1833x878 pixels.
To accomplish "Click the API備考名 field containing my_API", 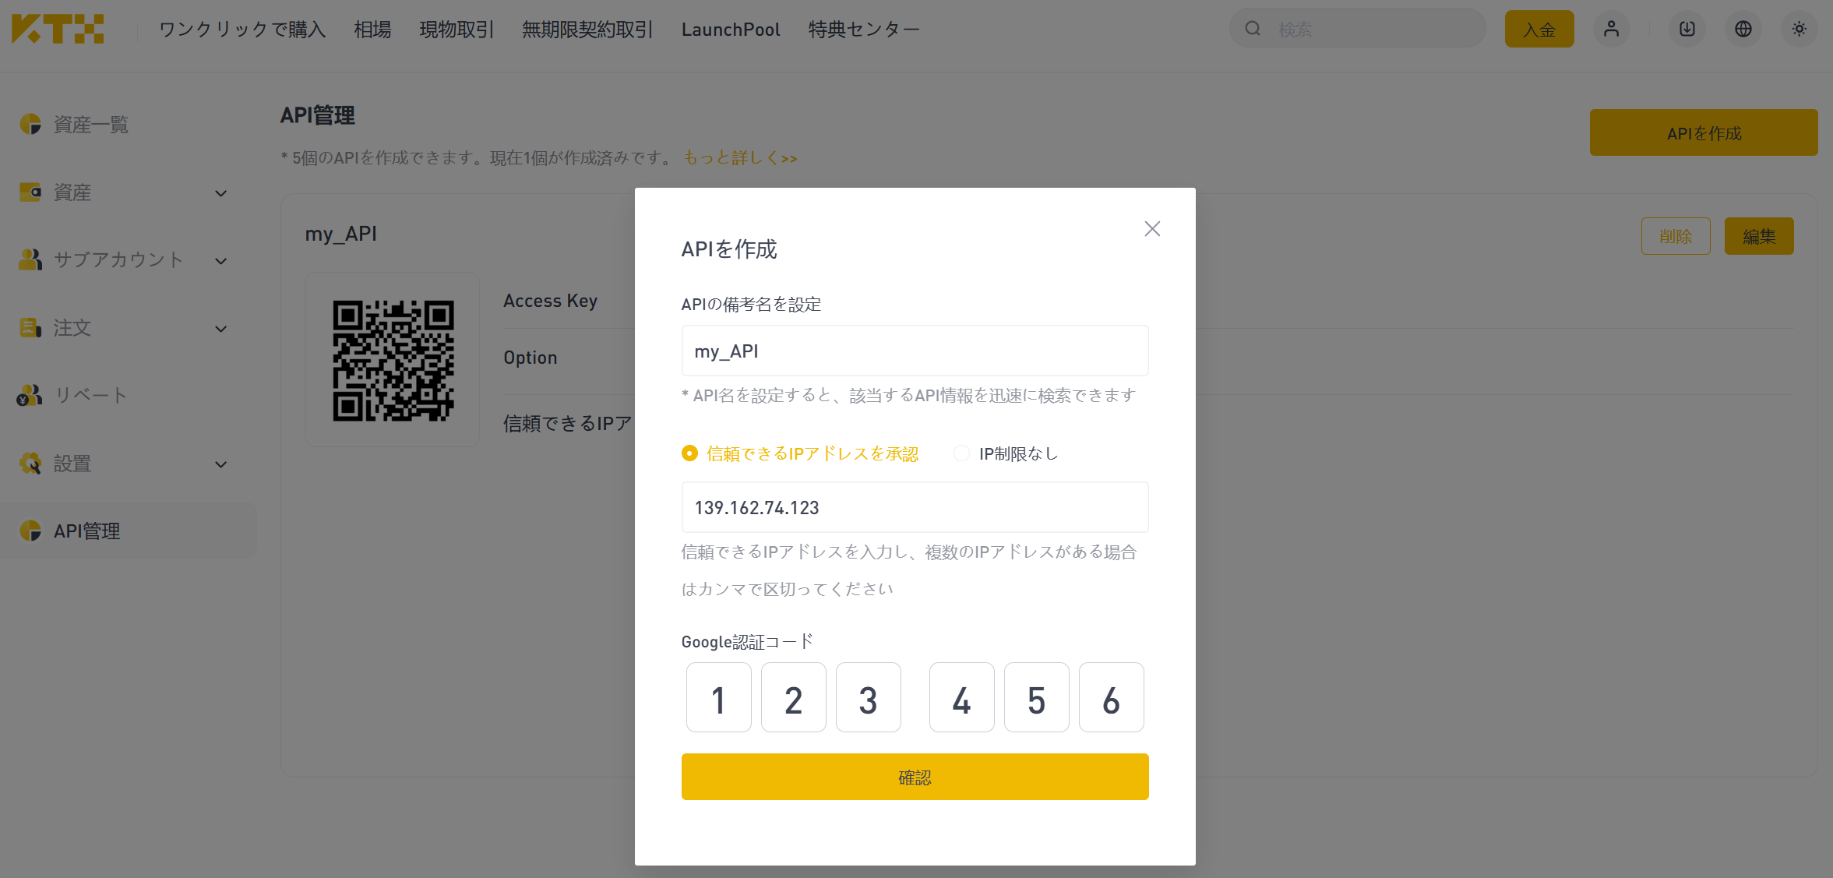I will coord(915,351).
